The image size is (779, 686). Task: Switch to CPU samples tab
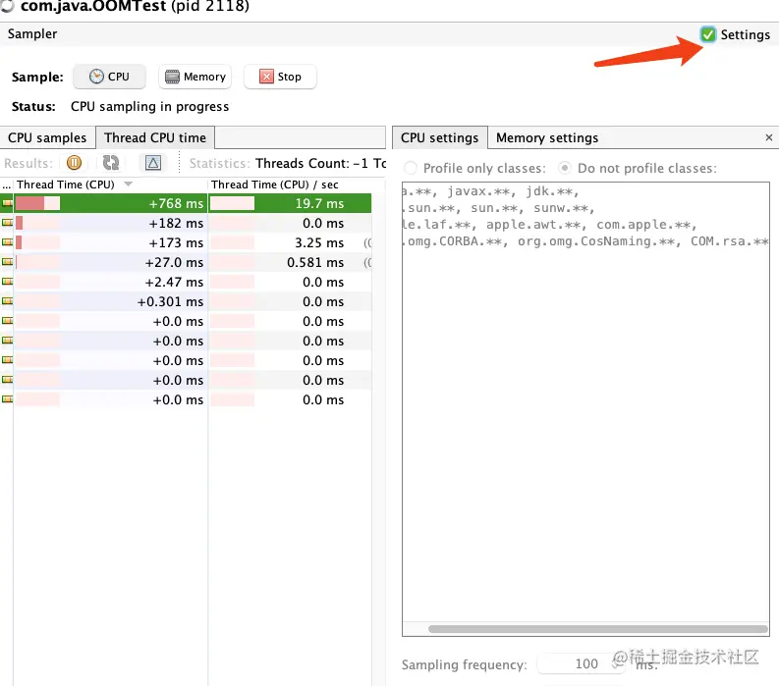[x=47, y=137]
